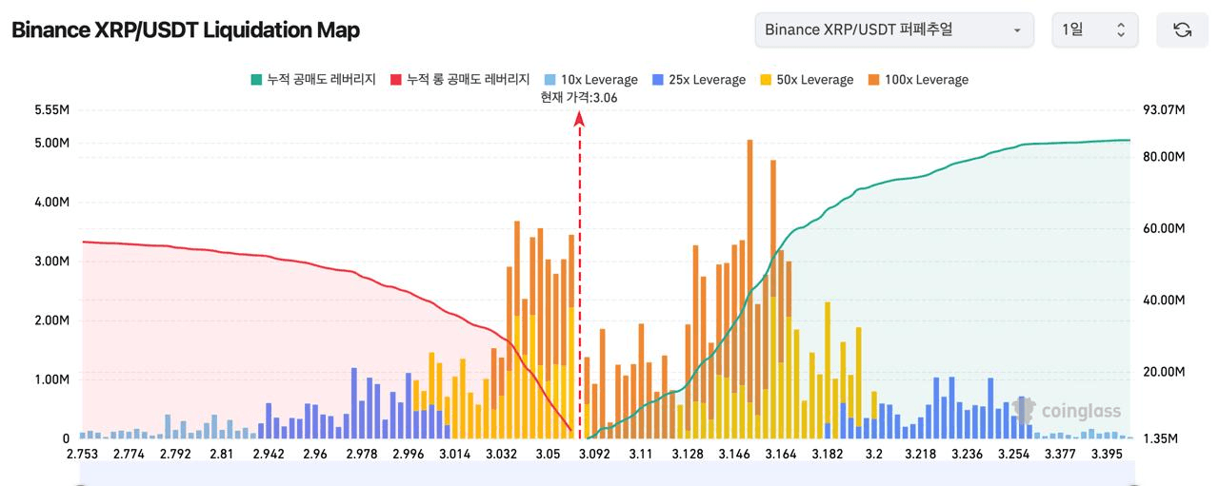Screen dimensions: 1219x486
Task: Click the 3.254 price axis label
Action: point(1012,454)
